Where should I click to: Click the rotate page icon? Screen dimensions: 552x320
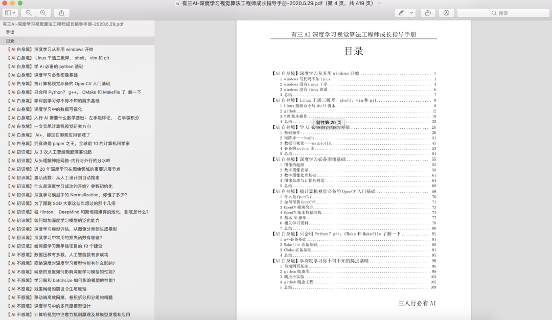coord(428,13)
